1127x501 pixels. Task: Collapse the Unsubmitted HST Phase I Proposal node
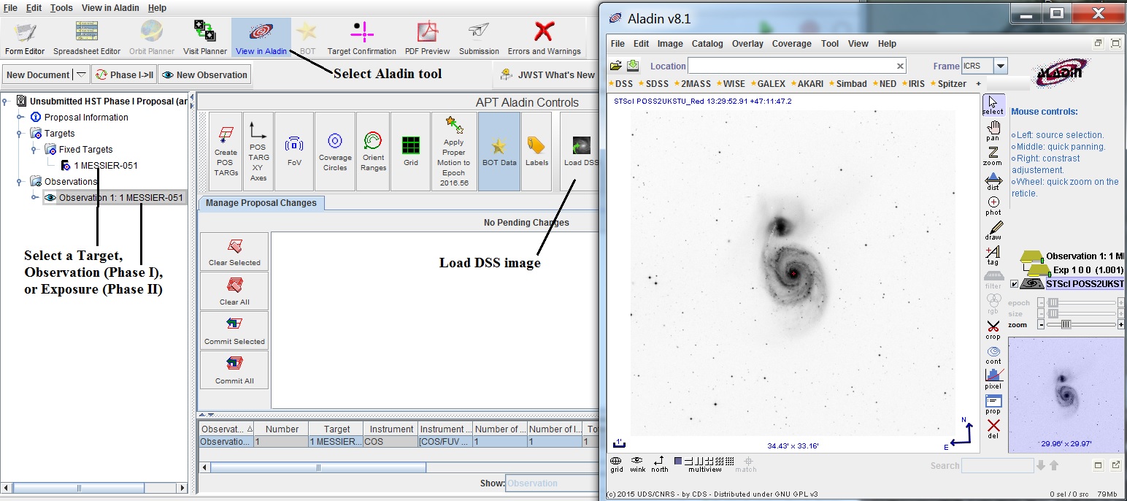[6, 101]
